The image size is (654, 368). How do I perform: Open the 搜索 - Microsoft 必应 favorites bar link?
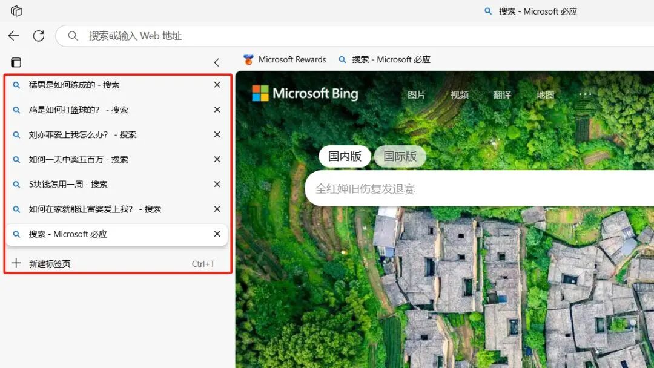(x=384, y=59)
